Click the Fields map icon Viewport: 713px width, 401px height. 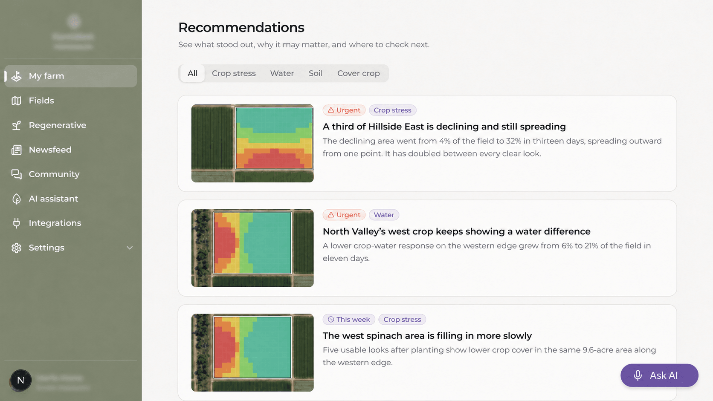[16, 101]
